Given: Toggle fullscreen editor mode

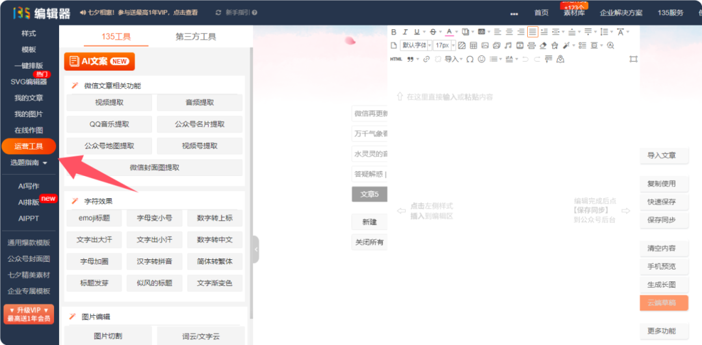Looking at the screenshot, I should click(634, 59).
